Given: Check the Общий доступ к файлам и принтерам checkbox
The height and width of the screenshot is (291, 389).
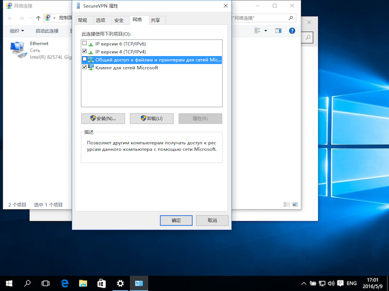Looking at the screenshot, I should [85, 59].
